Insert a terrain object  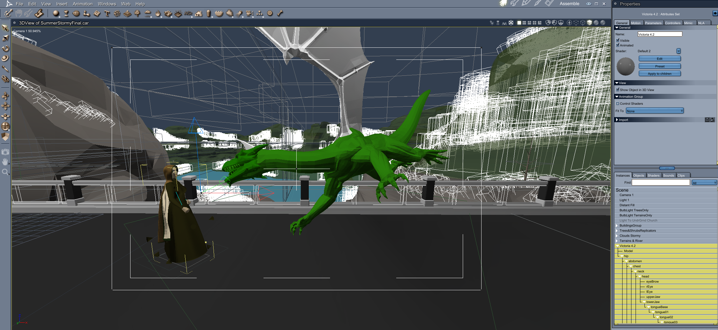point(127,13)
